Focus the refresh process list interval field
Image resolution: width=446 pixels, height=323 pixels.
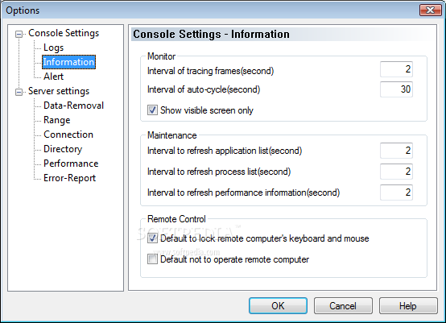(x=396, y=172)
